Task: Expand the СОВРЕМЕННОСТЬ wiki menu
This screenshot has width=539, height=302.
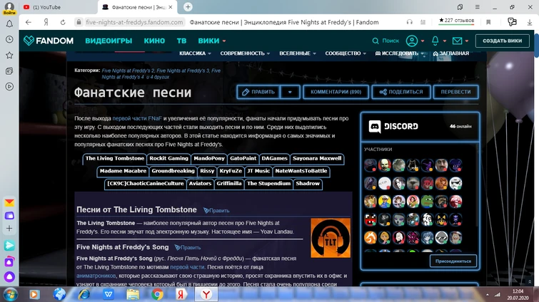Action: pos(245,53)
